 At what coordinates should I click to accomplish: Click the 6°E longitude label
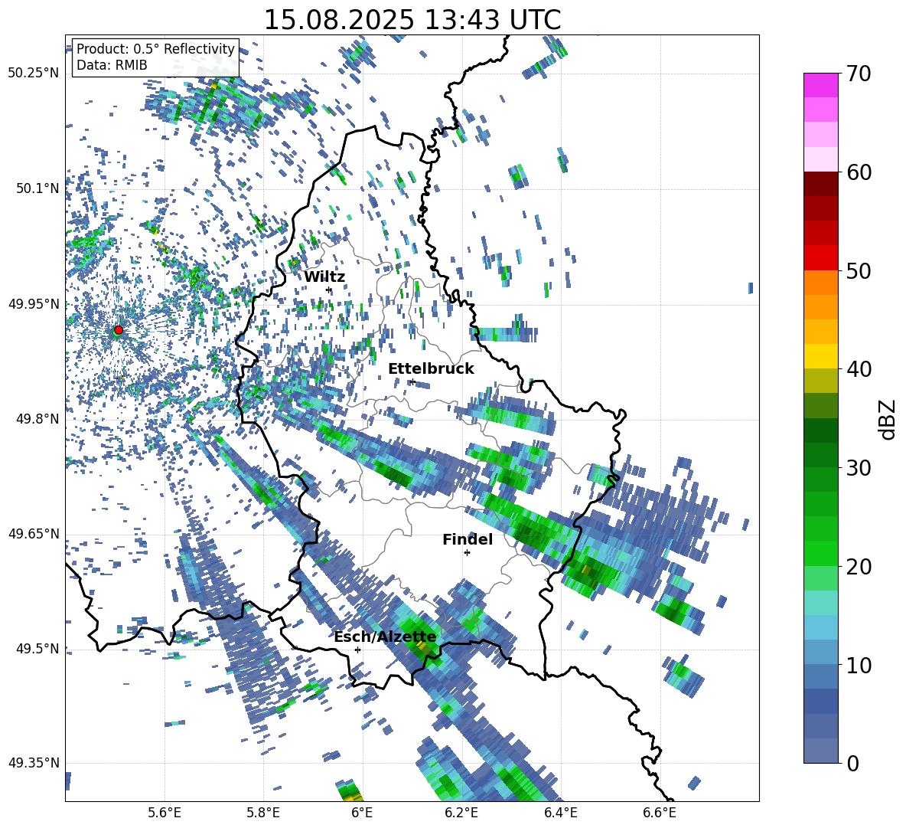[362, 813]
